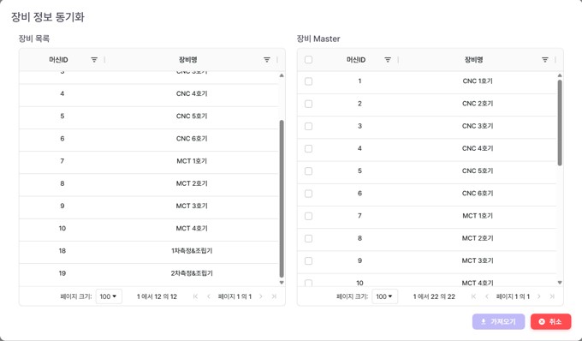The image size is (582, 341).
Task: Check the CNC 6호기 row in 장비 Master
Action: pyautogui.click(x=308, y=194)
